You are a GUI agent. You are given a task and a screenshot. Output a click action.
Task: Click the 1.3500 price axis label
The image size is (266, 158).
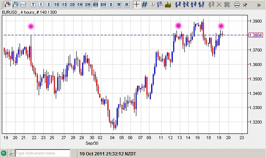255,79
